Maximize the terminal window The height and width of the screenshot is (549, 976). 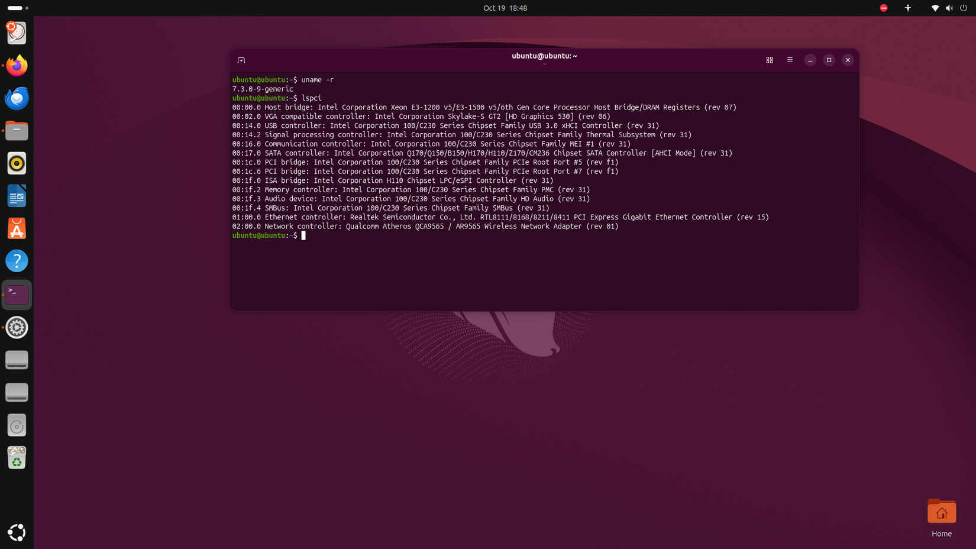(x=829, y=60)
